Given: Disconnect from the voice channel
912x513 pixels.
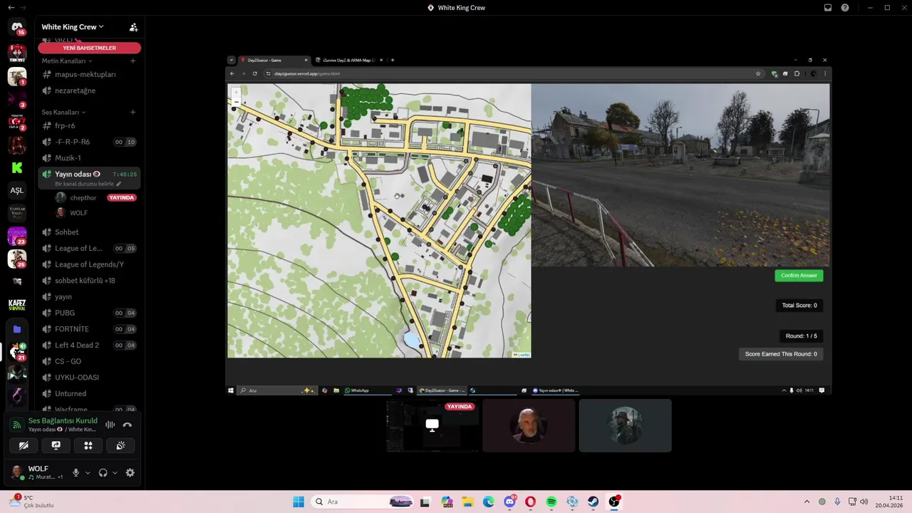Looking at the screenshot, I should (128, 425).
